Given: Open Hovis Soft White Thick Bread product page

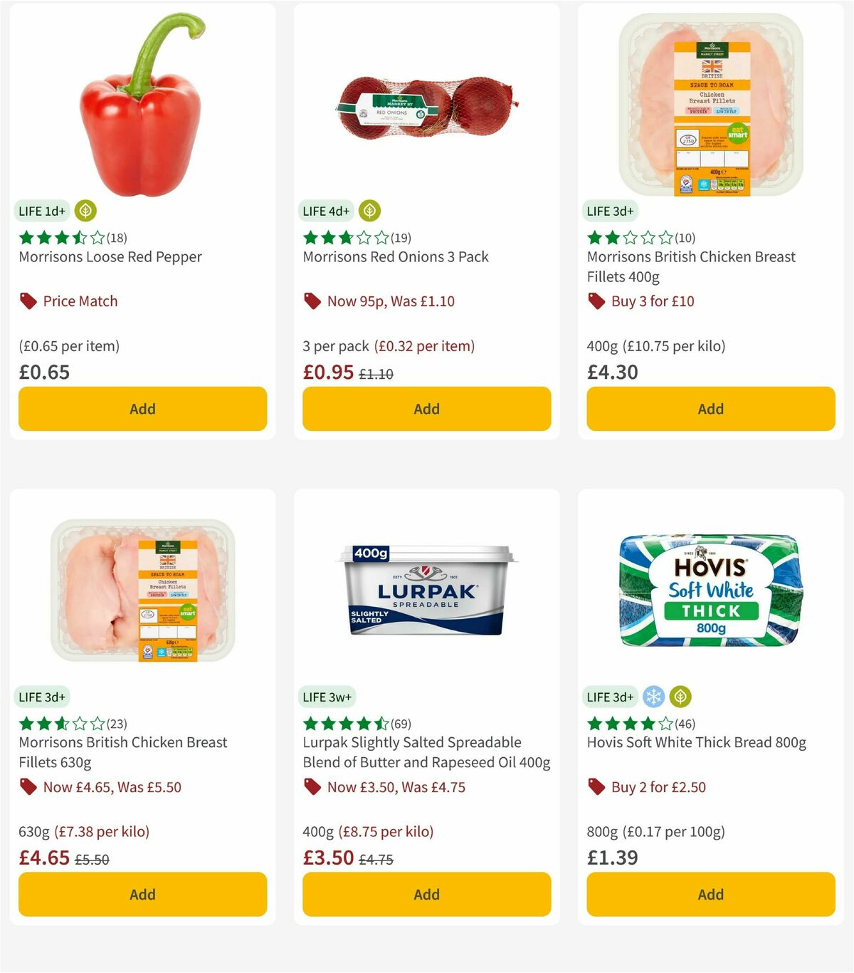Looking at the screenshot, I should 696,742.
